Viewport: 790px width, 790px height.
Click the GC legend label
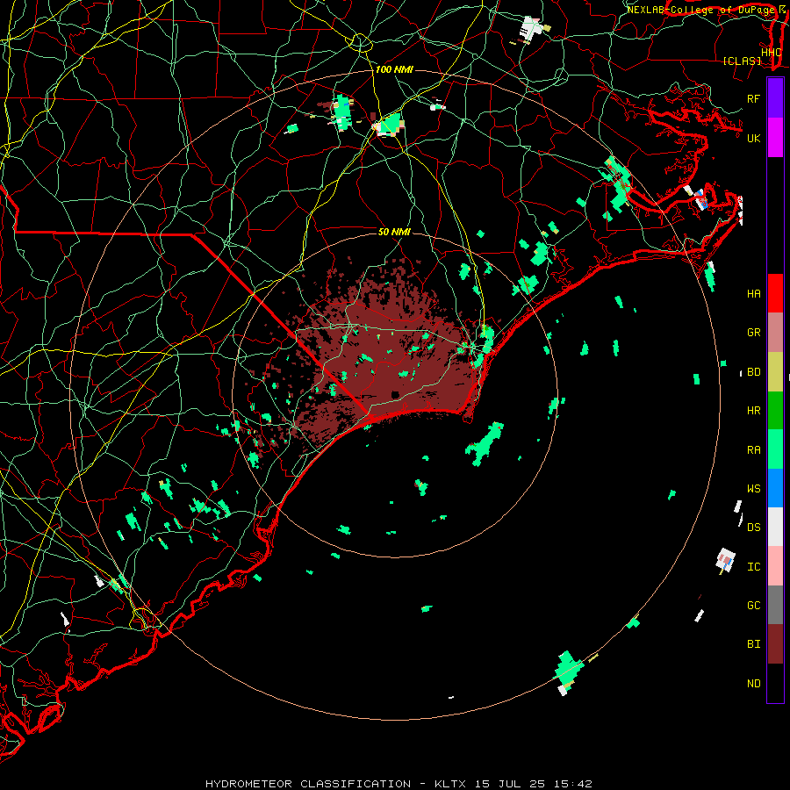tap(753, 606)
